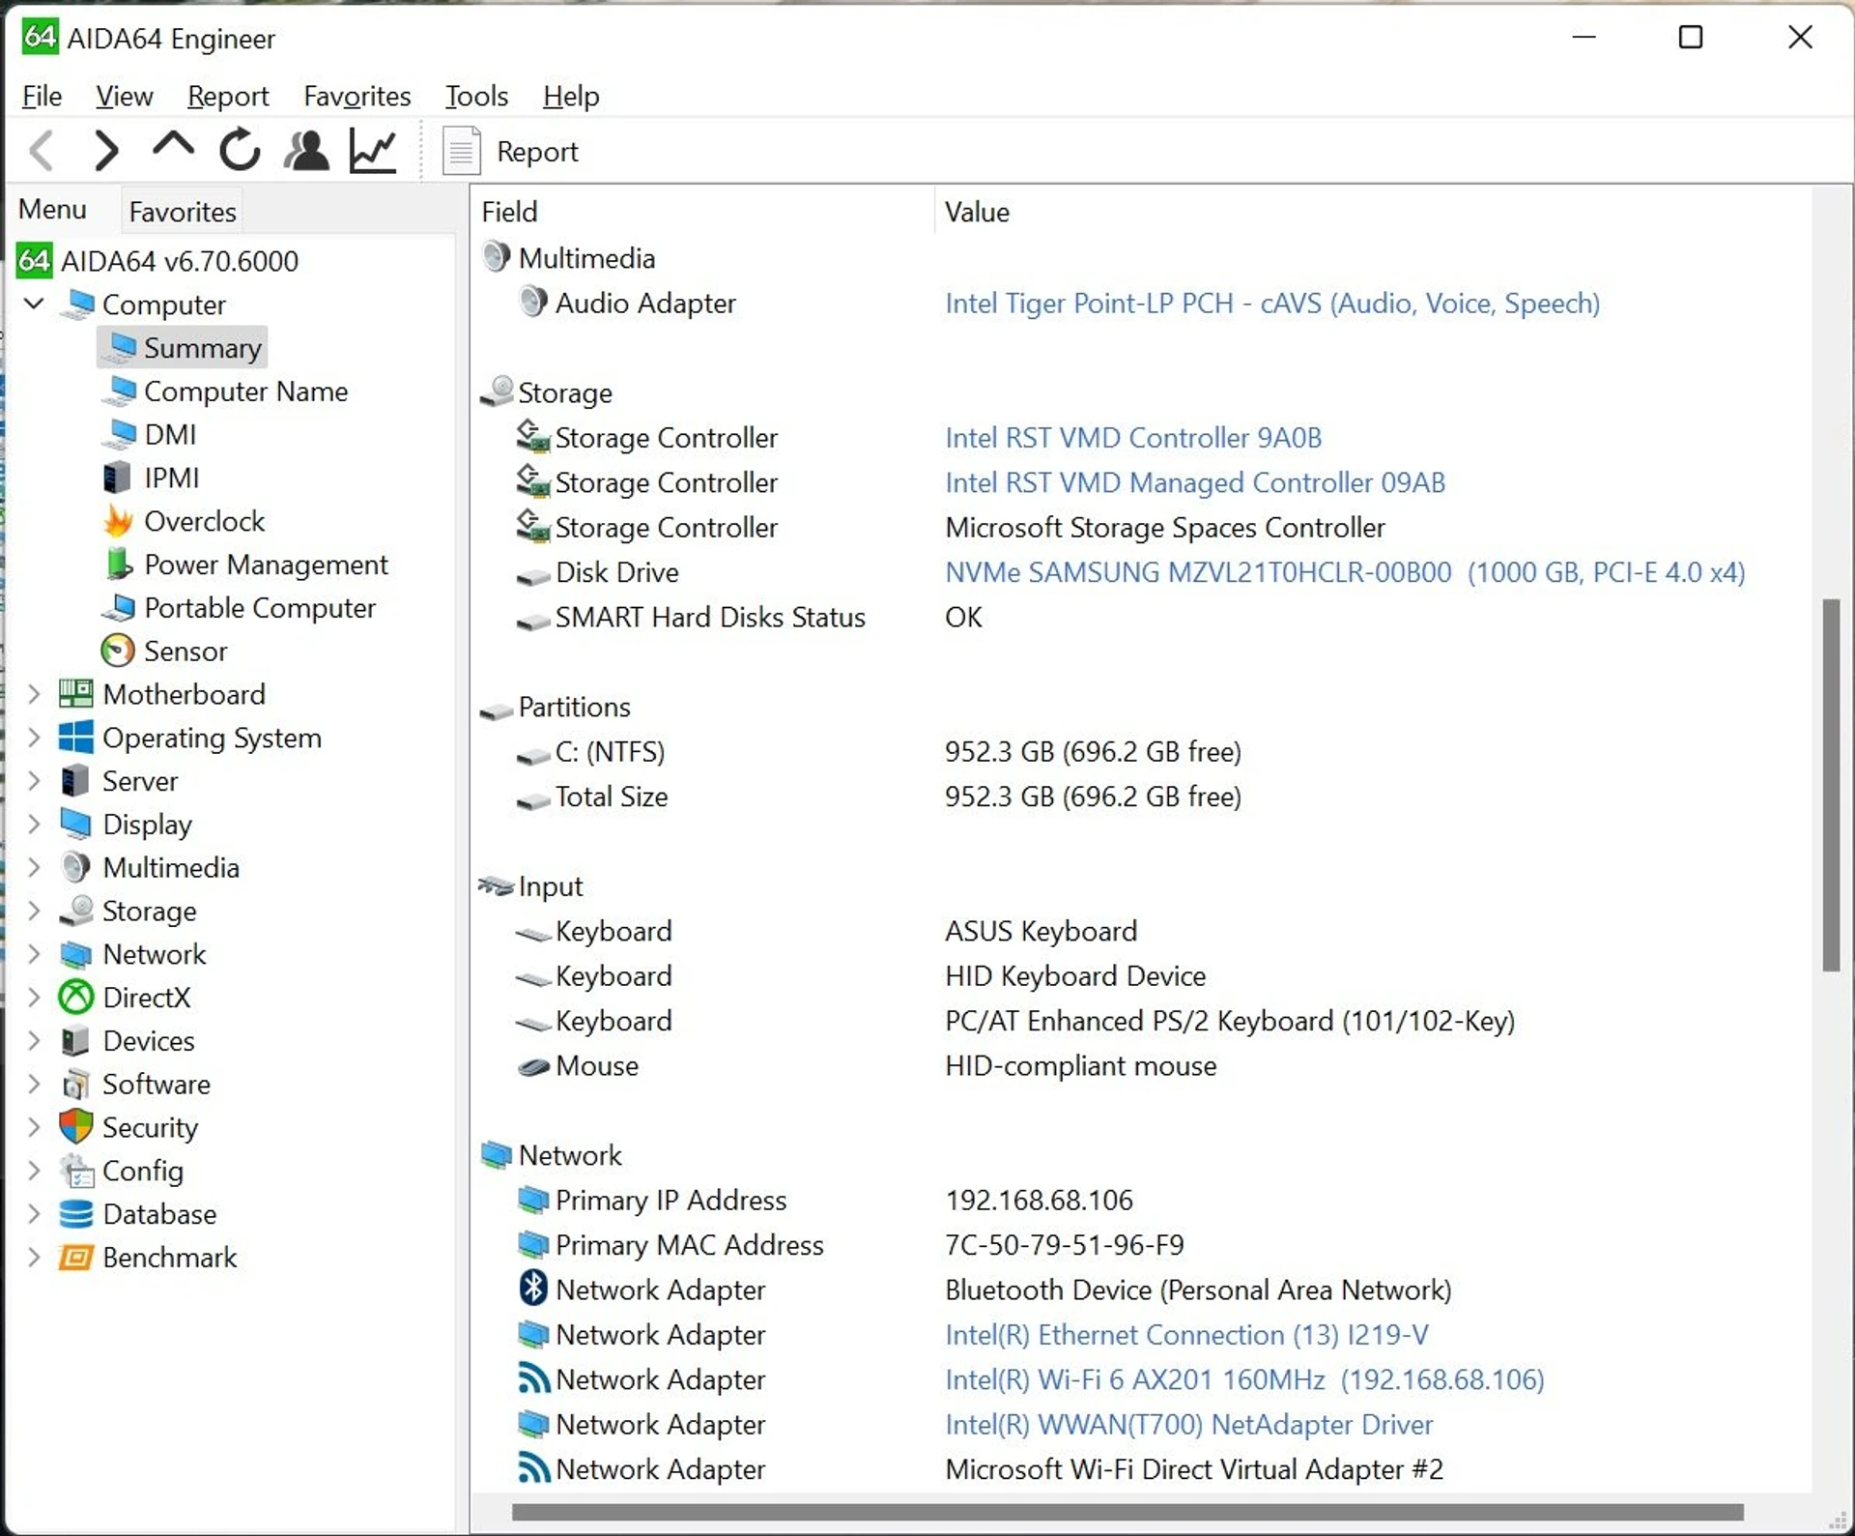Click the Software tree icon

(75, 1084)
